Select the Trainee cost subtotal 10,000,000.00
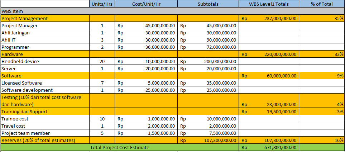Screen dimensions: 345x152 pyautogui.click(x=208, y=119)
